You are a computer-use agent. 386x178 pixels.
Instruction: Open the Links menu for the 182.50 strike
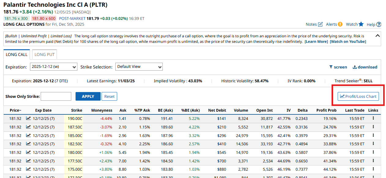[x=373, y=143]
